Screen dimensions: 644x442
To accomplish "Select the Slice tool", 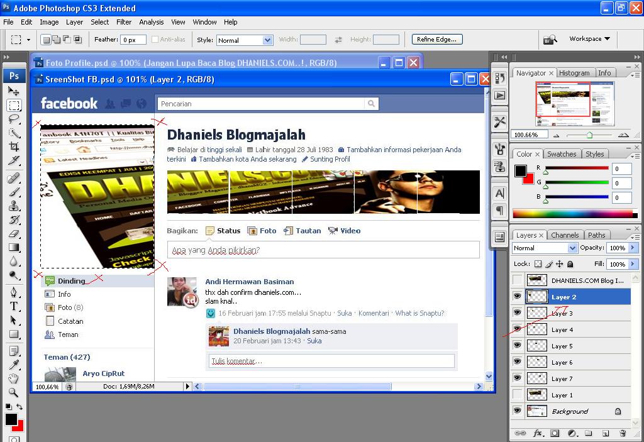I will click(14, 160).
